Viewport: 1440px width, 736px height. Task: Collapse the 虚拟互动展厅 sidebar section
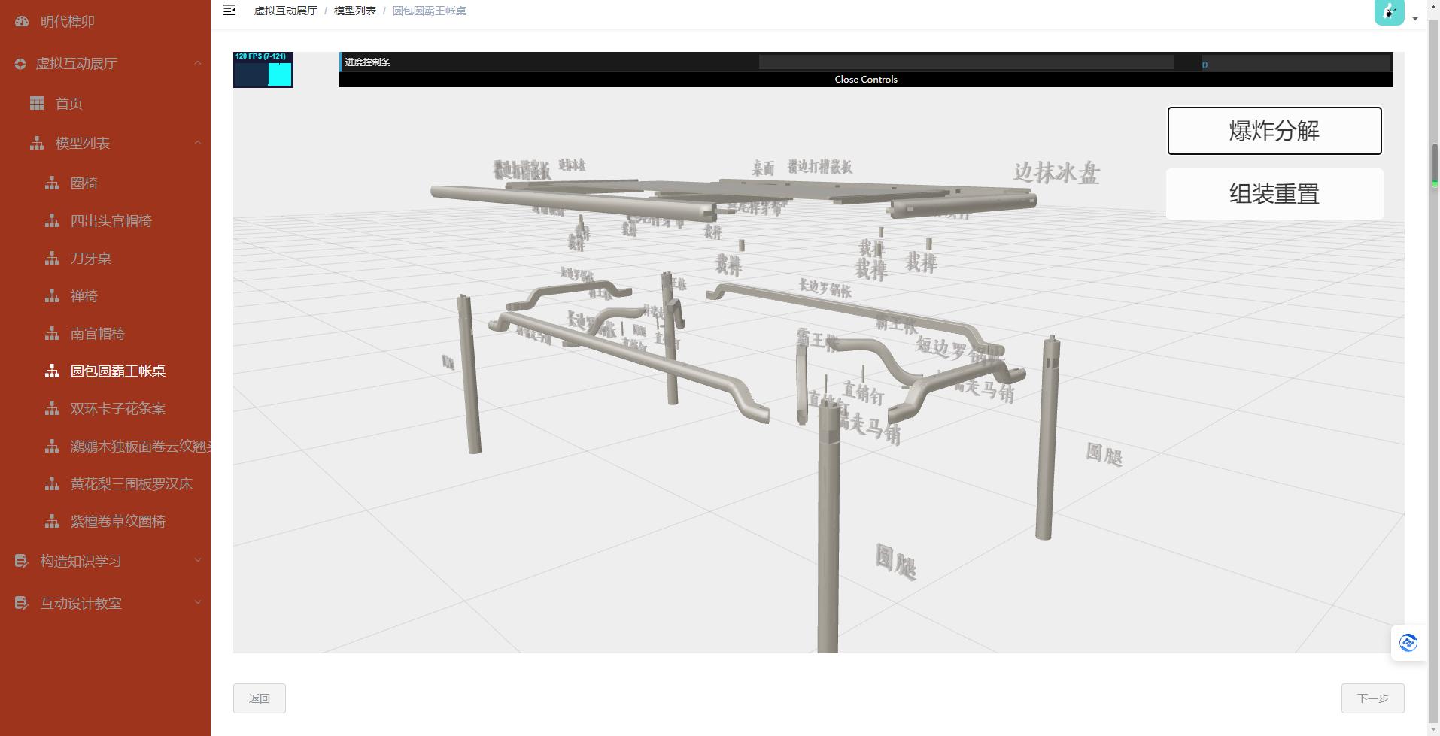[x=197, y=64]
